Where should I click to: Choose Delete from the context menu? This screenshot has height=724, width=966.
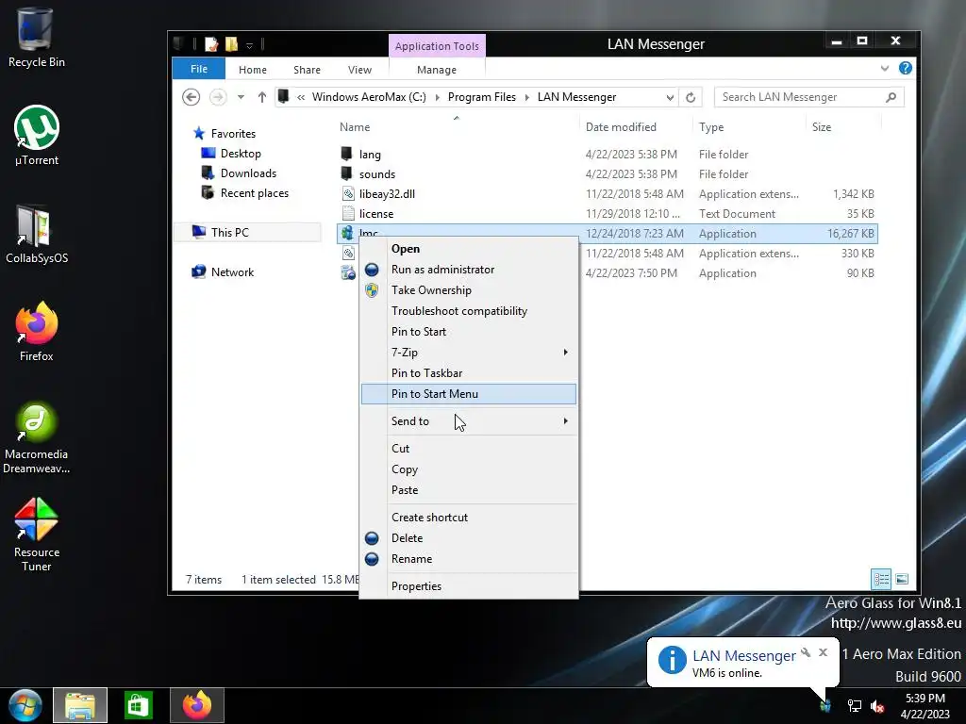(469, 538)
